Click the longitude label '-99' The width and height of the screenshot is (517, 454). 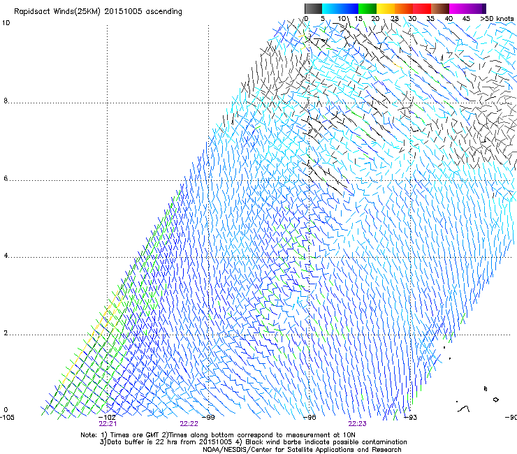coord(208,418)
